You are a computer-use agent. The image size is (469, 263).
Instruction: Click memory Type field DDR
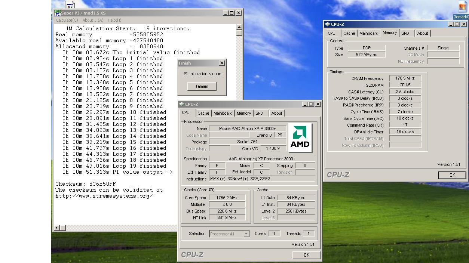click(367, 48)
